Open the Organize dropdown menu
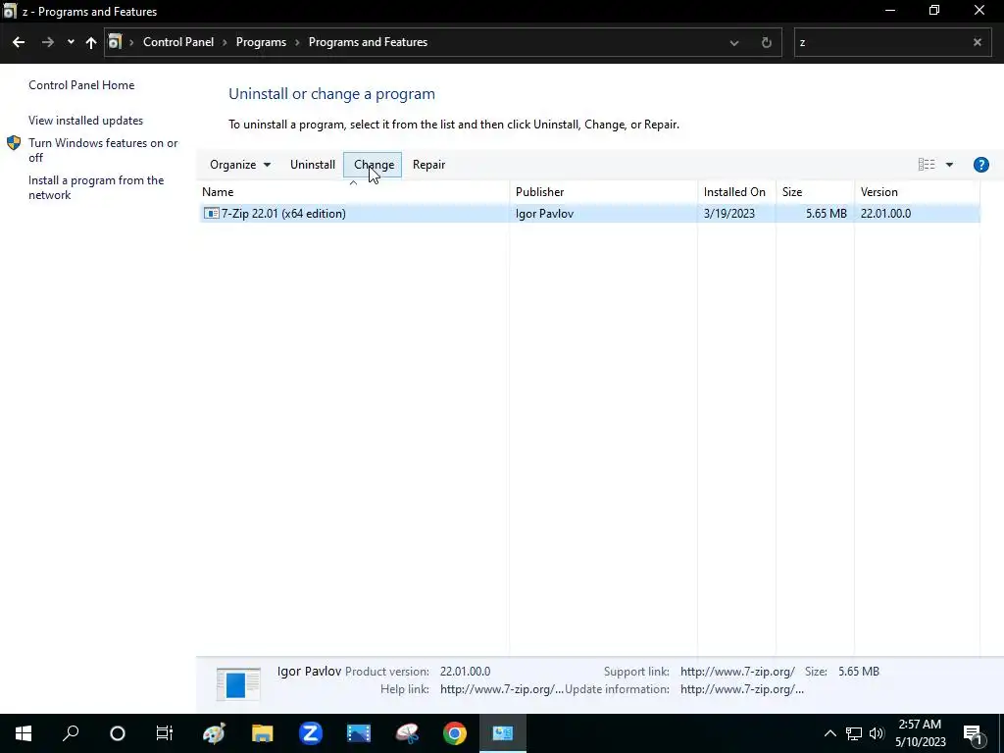The image size is (1004, 753). point(240,165)
